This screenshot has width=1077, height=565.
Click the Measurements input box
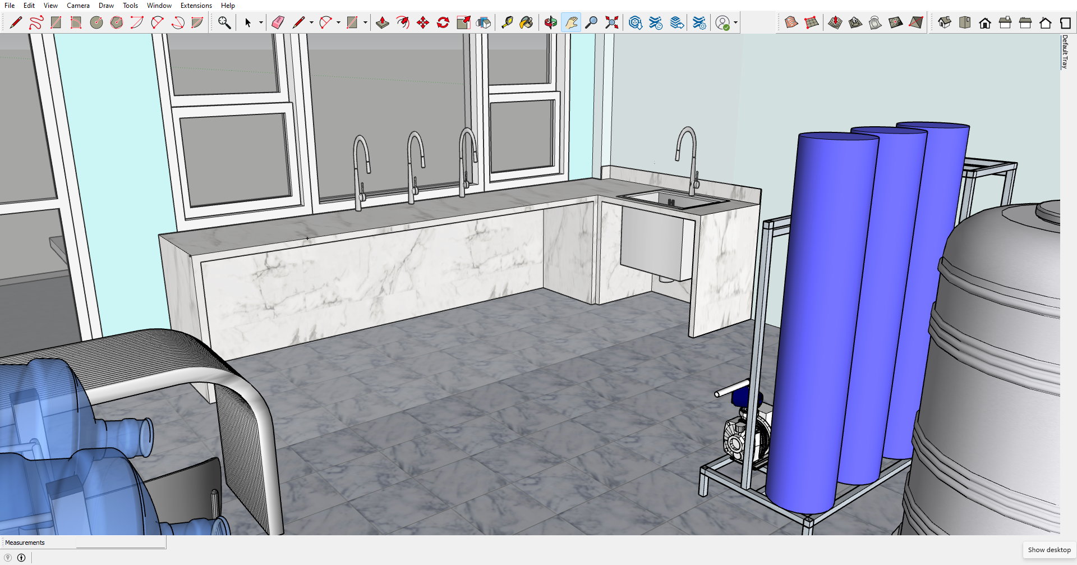pos(121,543)
